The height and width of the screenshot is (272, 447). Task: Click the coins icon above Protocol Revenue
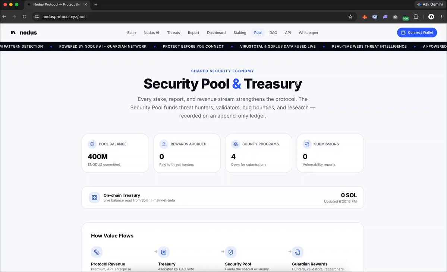97,252
